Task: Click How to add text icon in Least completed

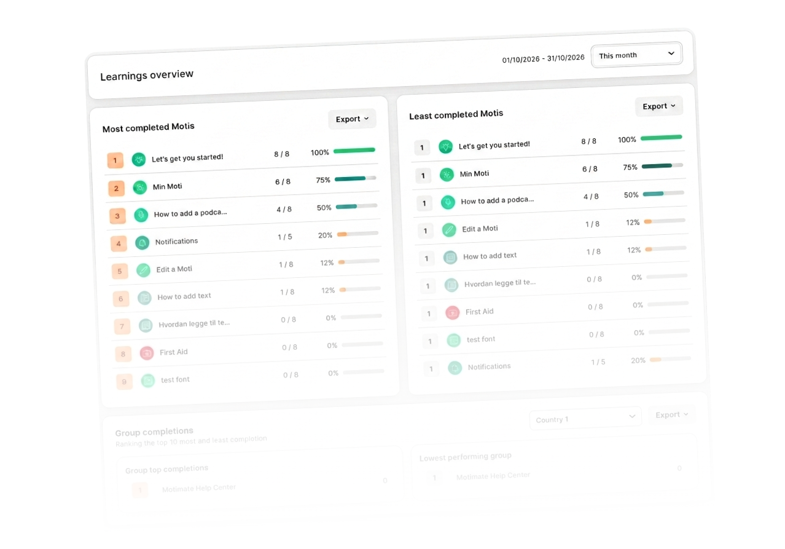Action: click(450, 258)
